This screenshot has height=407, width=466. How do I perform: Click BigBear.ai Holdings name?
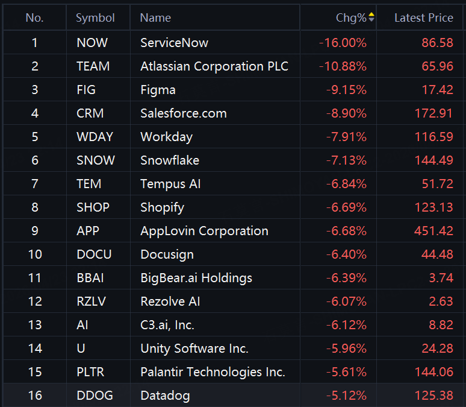(196, 278)
